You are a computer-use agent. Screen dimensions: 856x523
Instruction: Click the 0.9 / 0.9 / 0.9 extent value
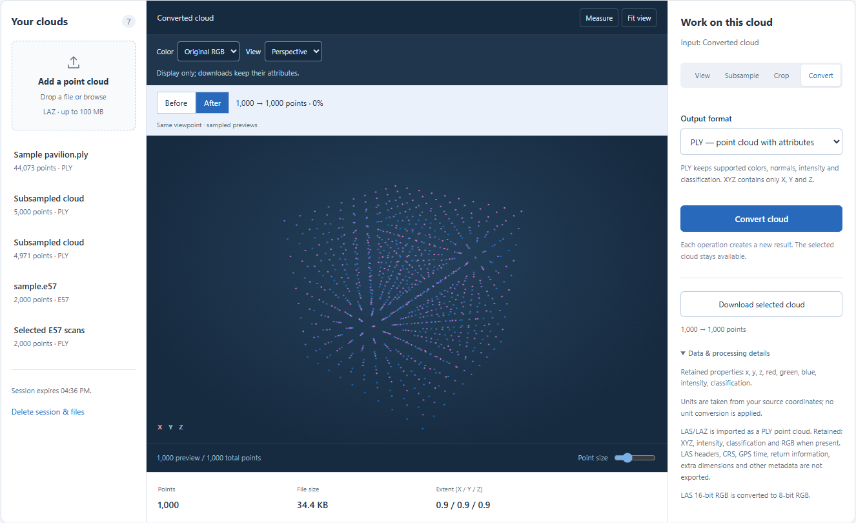(x=463, y=505)
